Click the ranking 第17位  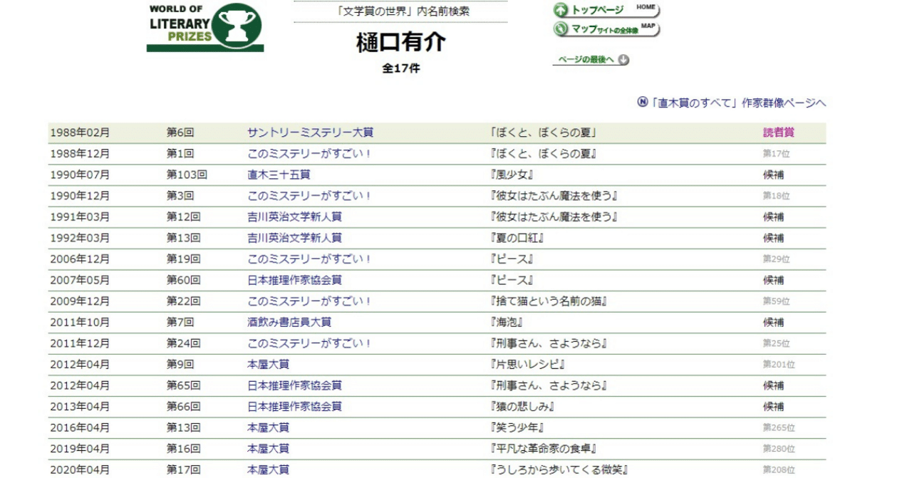[777, 154]
